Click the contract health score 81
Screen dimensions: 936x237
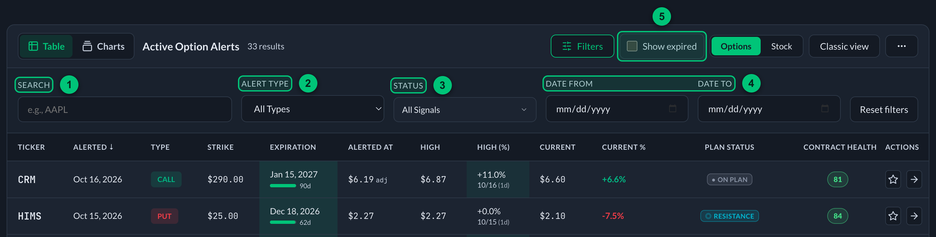(838, 180)
